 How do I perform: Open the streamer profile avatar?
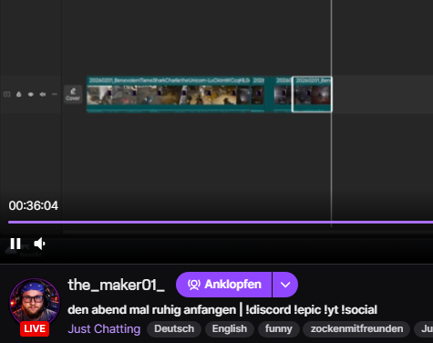[x=35, y=303]
